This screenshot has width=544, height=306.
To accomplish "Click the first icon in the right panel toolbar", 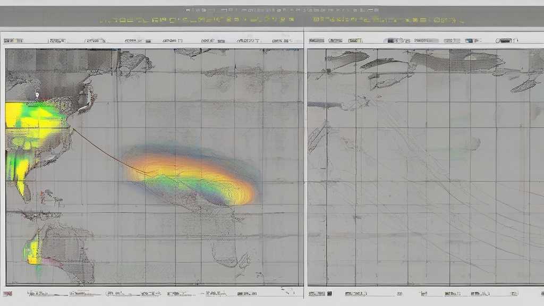I will (x=317, y=40).
